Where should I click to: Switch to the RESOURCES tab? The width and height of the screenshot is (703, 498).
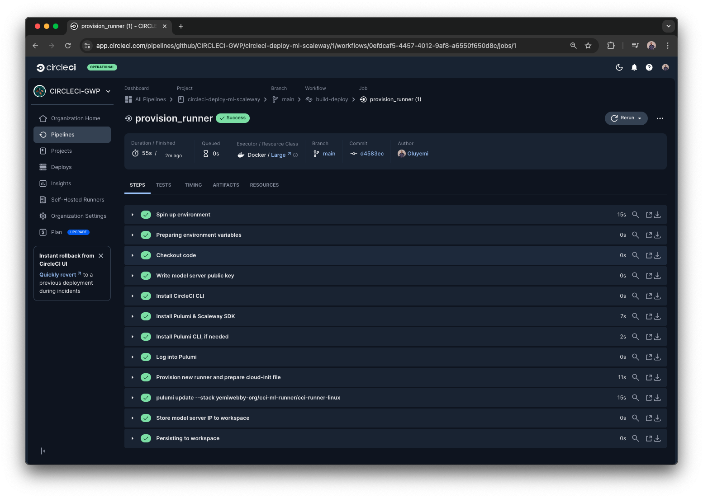[264, 185]
